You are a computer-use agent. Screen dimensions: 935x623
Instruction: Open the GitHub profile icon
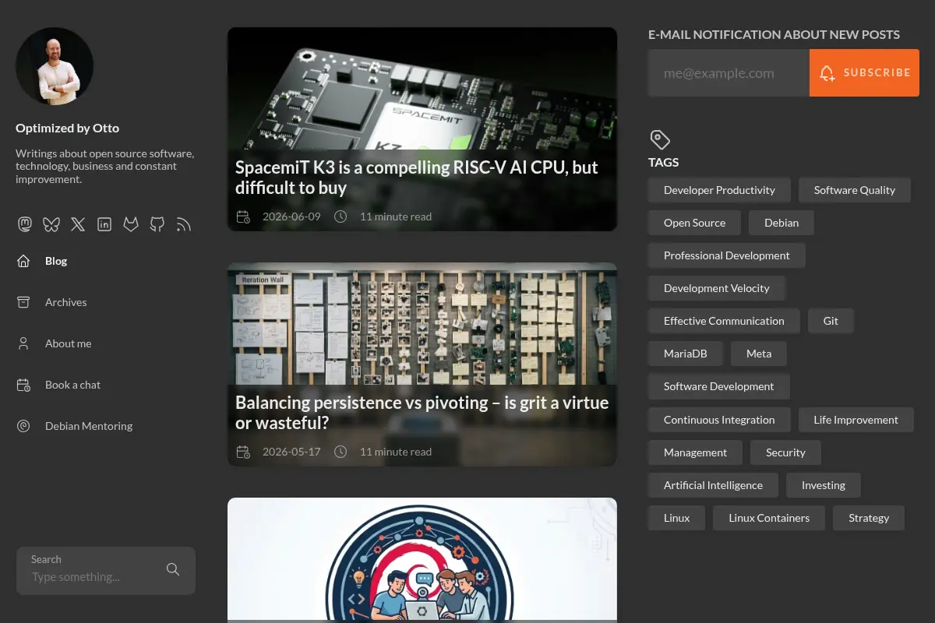(157, 224)
